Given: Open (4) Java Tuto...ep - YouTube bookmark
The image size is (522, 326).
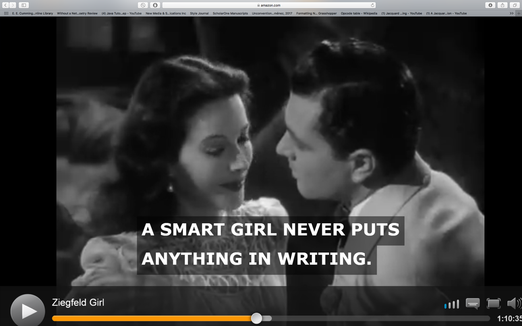Looking at the screenshot, I should (121, 13).
